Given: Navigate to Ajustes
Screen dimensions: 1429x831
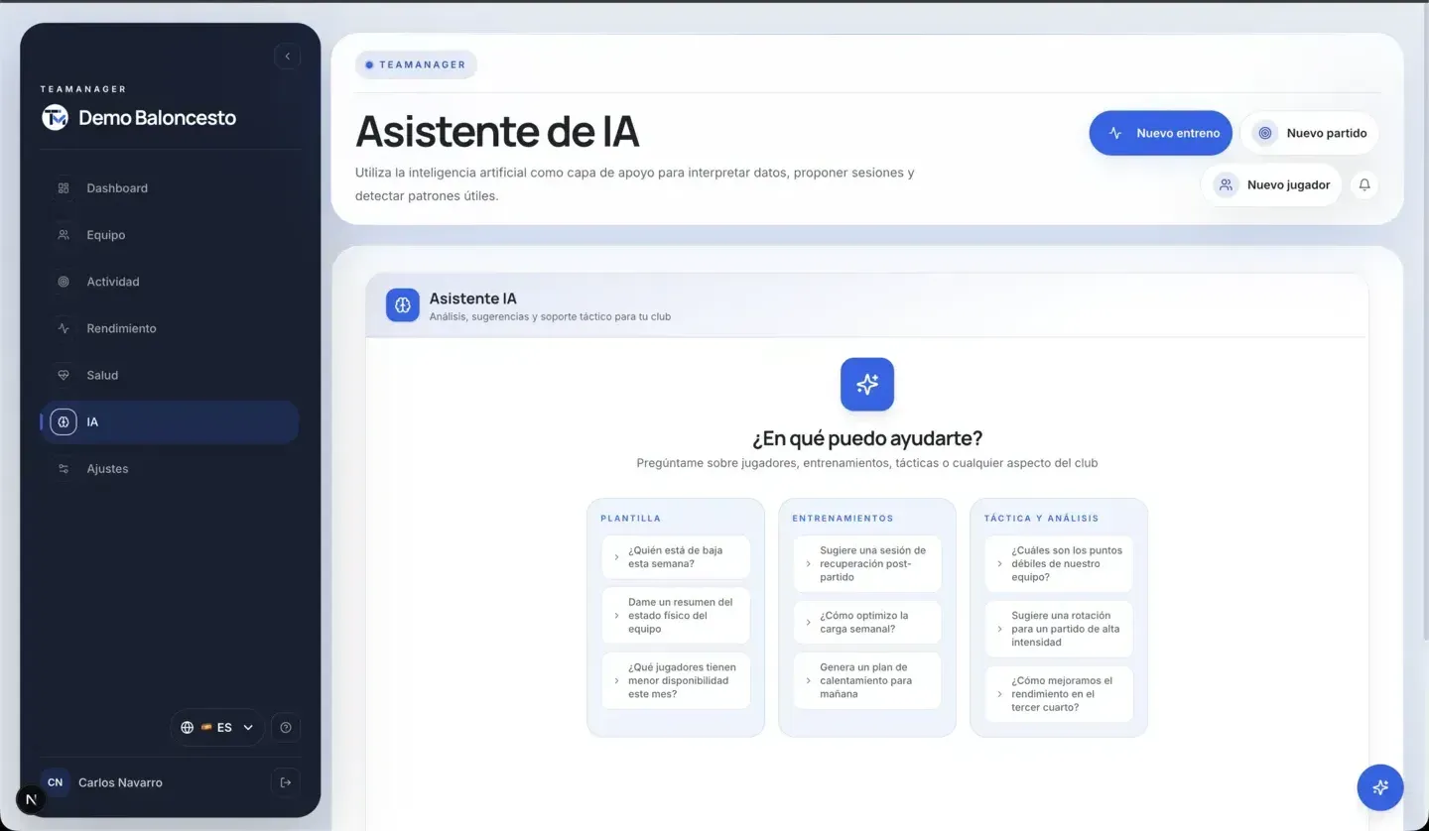Looking at the screenshot, I should point(169,468).
